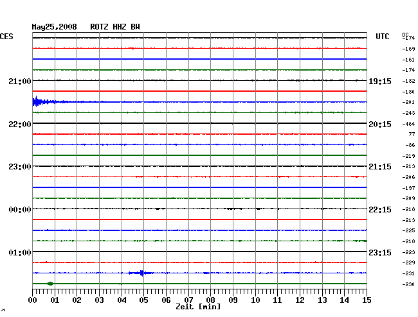The image size is (418, 317).
Task: Click the DC offset value "-223"
Action: pyautogui.click(x=408, y=252)
